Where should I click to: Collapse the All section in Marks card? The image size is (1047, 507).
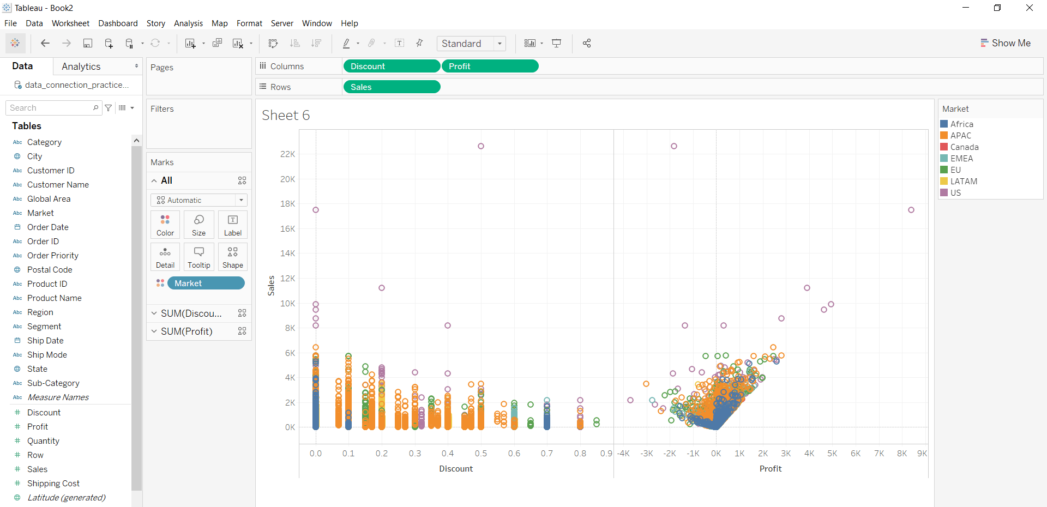tap(153, 180)
